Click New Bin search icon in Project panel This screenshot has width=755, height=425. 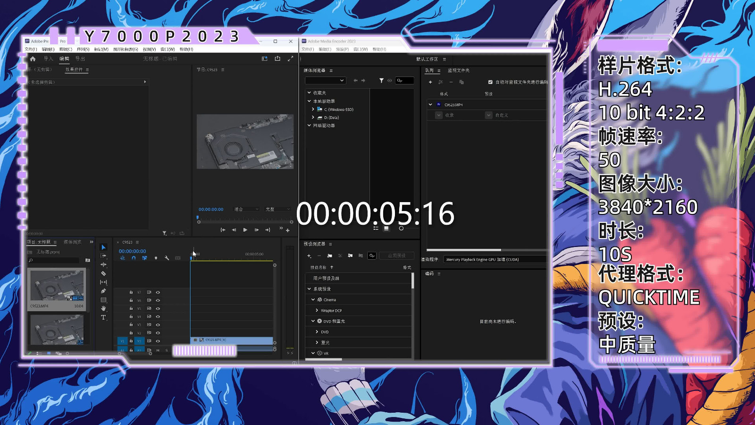coord(87,260)
